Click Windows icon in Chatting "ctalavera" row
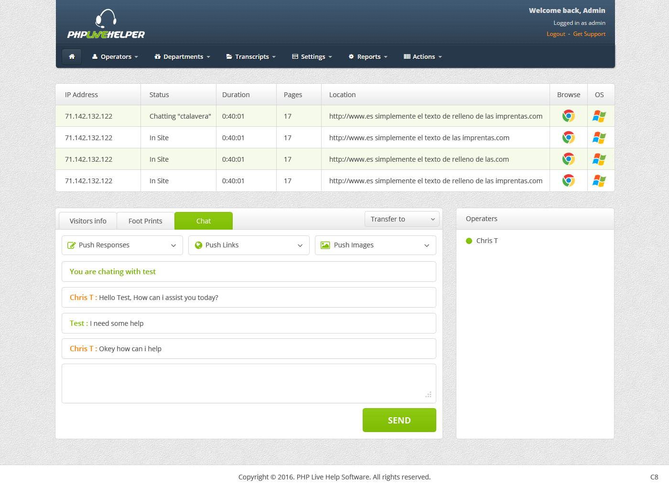The image size is (669, 489). 599,116
